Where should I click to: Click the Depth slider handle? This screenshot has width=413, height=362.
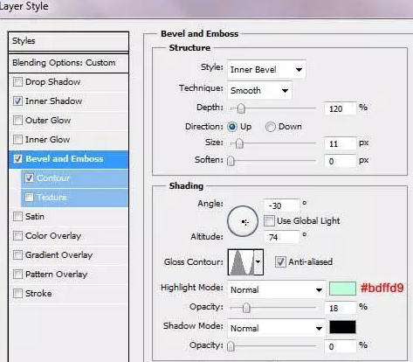[x=241, y=109]
